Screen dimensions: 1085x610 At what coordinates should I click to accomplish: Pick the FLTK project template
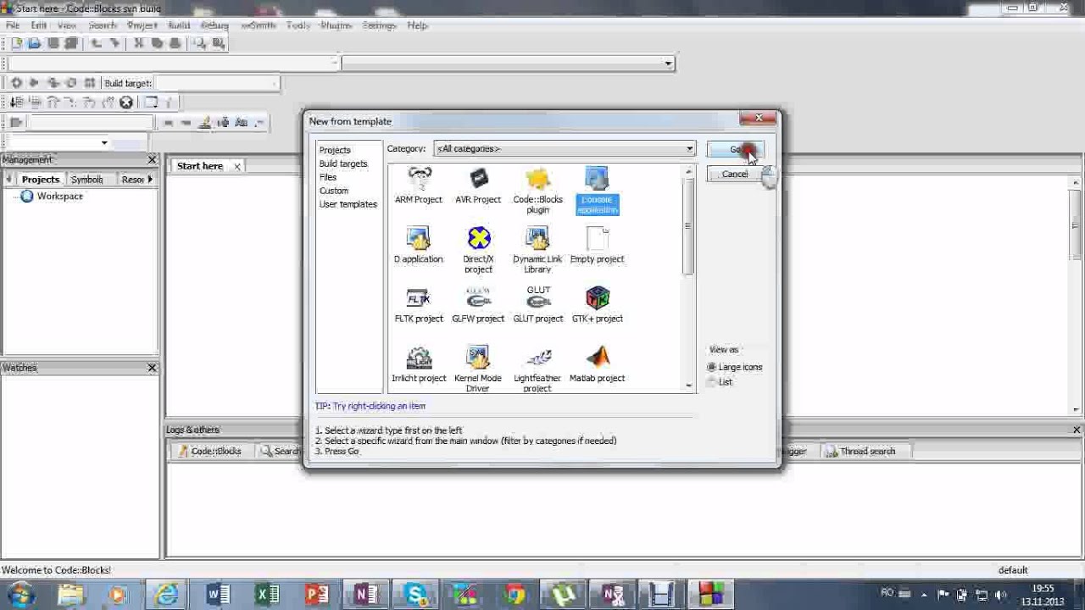(419, 305)
